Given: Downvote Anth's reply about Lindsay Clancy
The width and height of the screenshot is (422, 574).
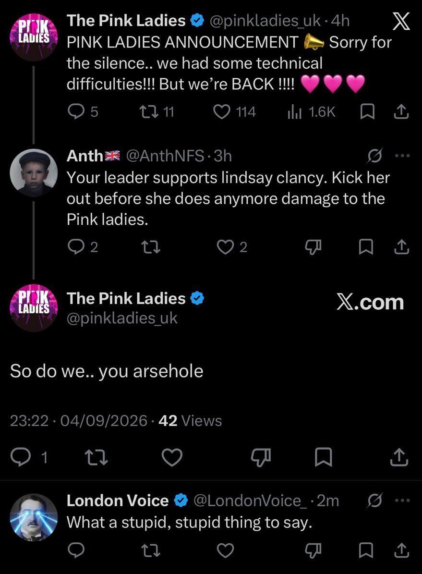Looking at the screenshot, I should [x=313, y=247].
